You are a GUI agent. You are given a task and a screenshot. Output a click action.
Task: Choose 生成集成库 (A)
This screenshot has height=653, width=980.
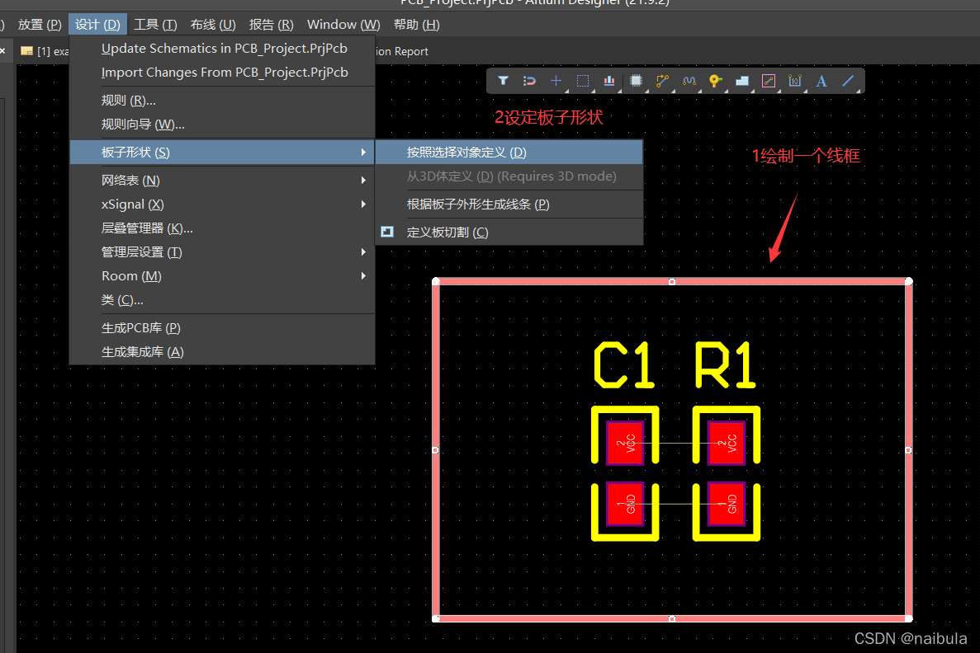click(222, 351)
